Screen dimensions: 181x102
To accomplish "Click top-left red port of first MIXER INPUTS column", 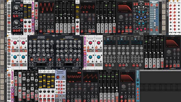I will [171, 5].
